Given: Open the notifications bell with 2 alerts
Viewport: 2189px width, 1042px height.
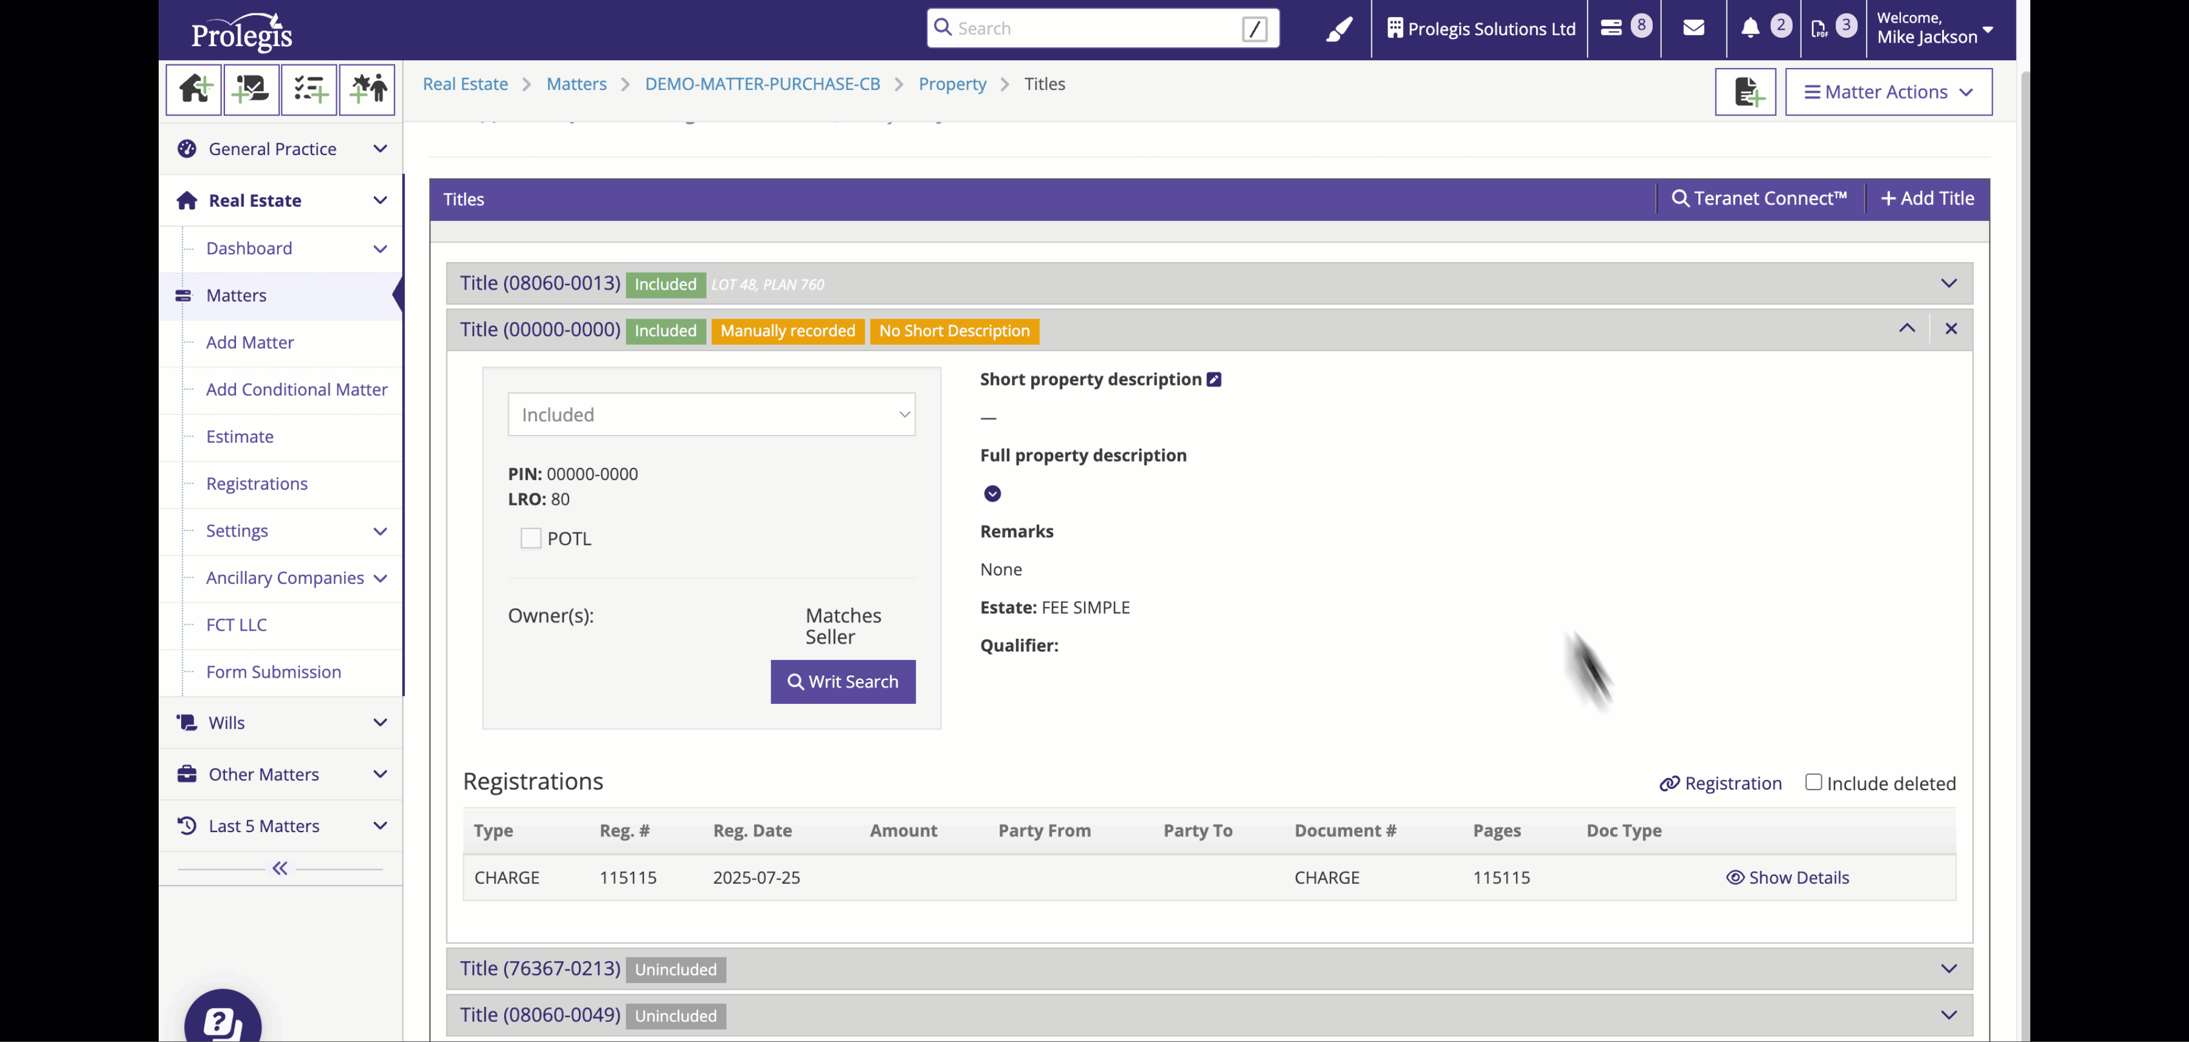Looking at the screenshot, I should point(1751,28).
